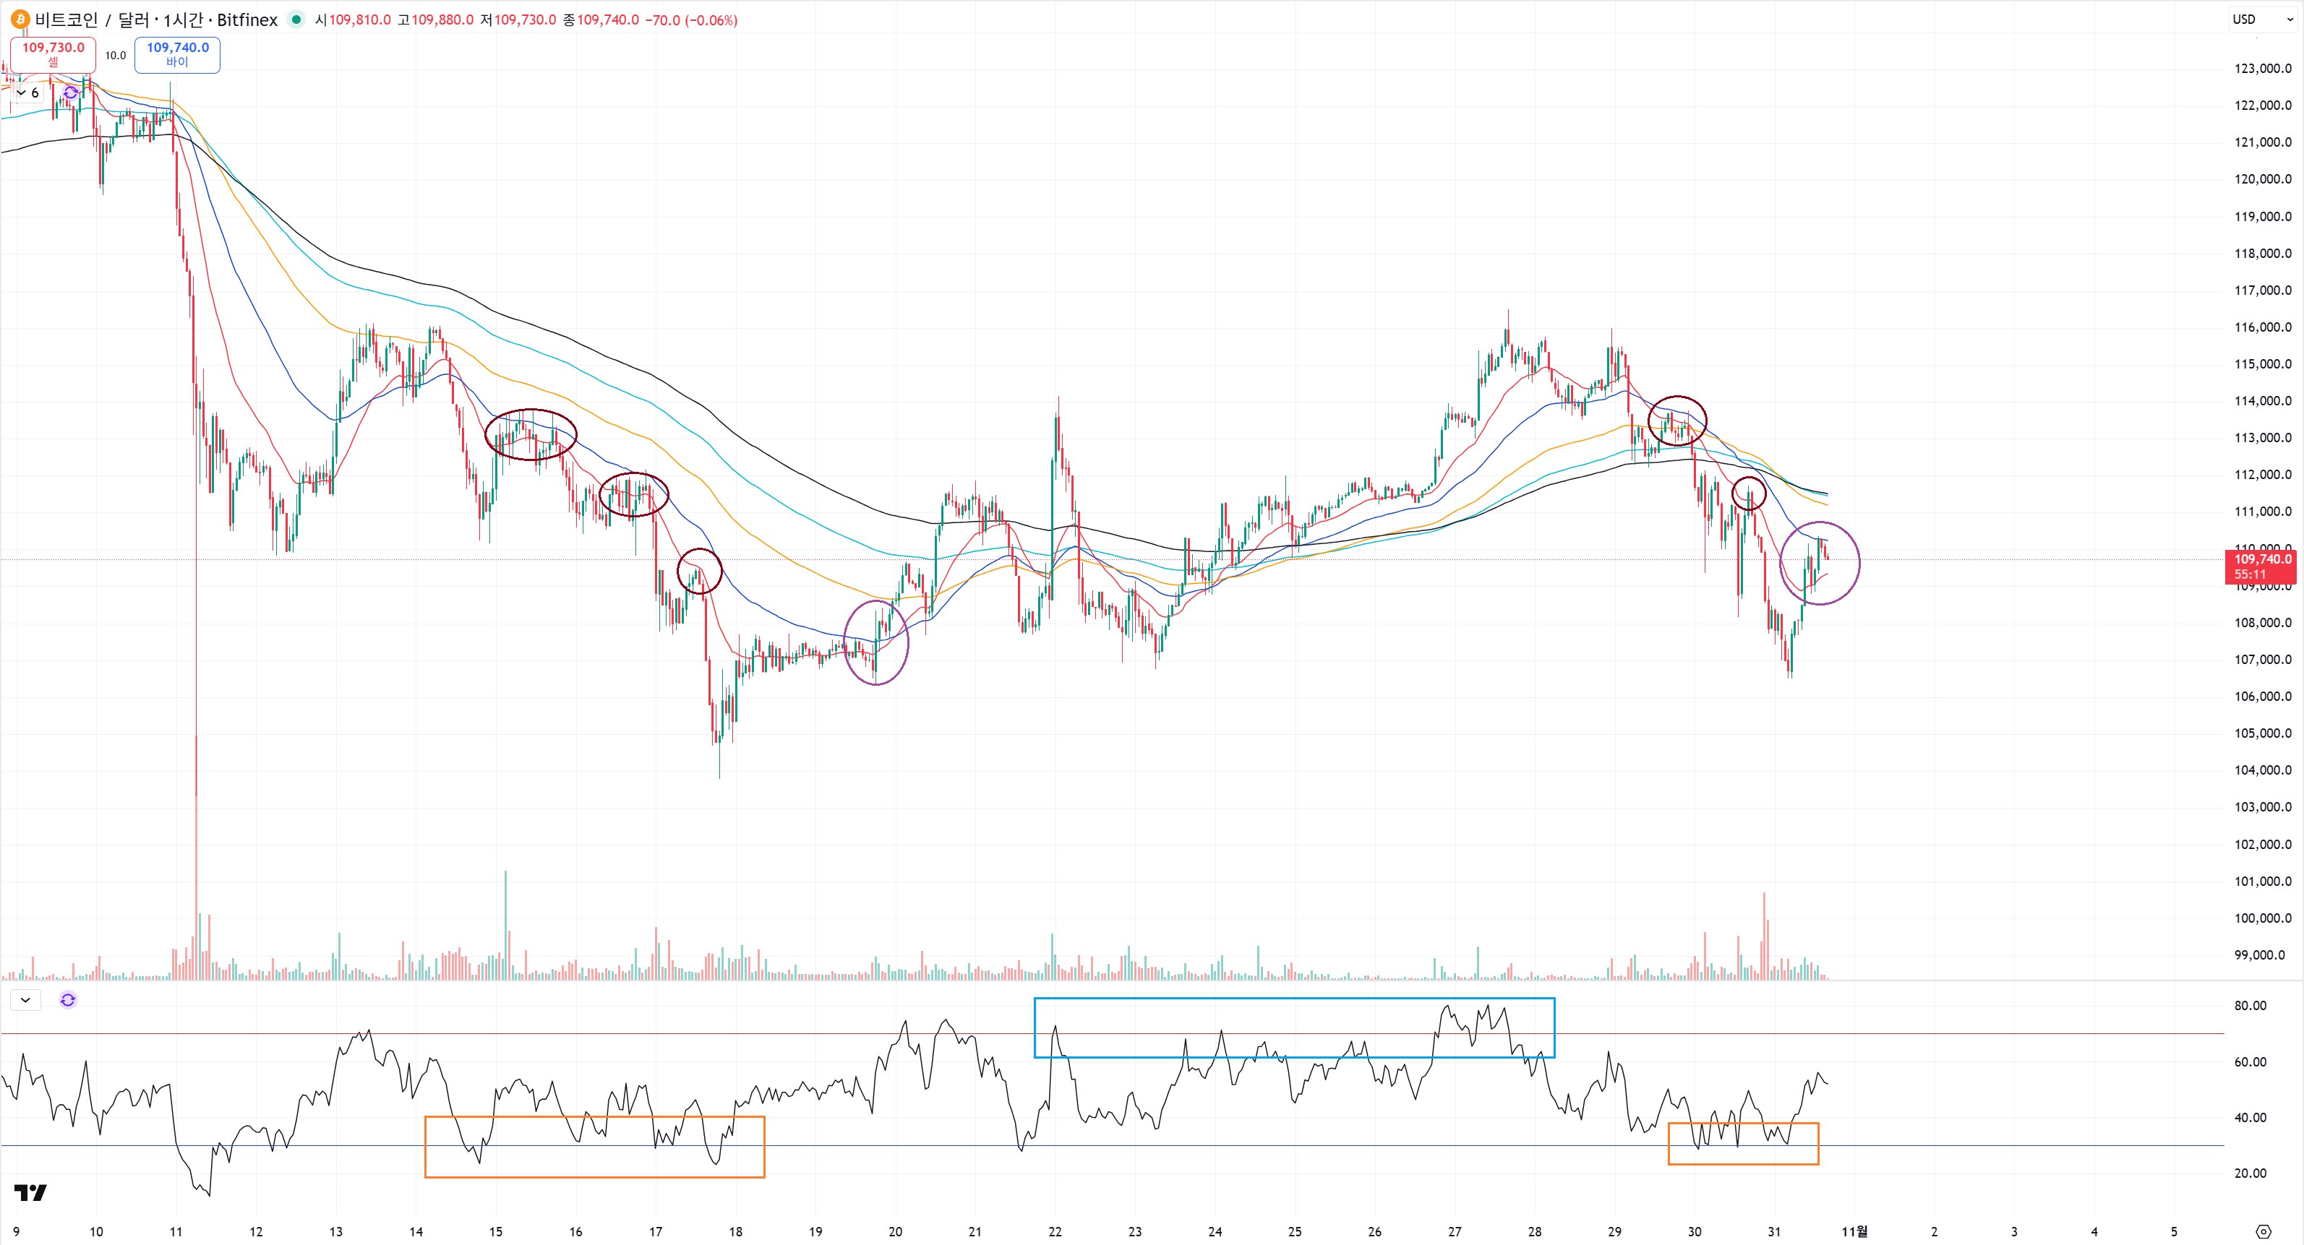
Task: Select the large orange rectangle on RSI
Action: coord(594,1176)
